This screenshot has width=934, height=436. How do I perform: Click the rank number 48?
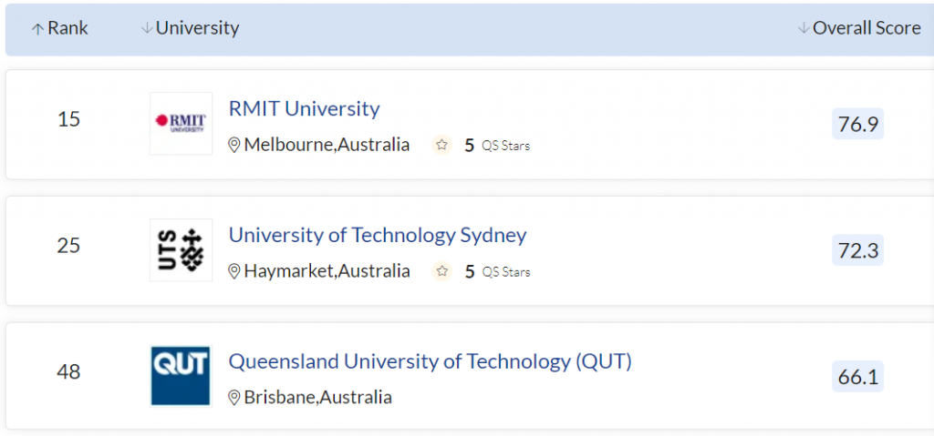68,372
